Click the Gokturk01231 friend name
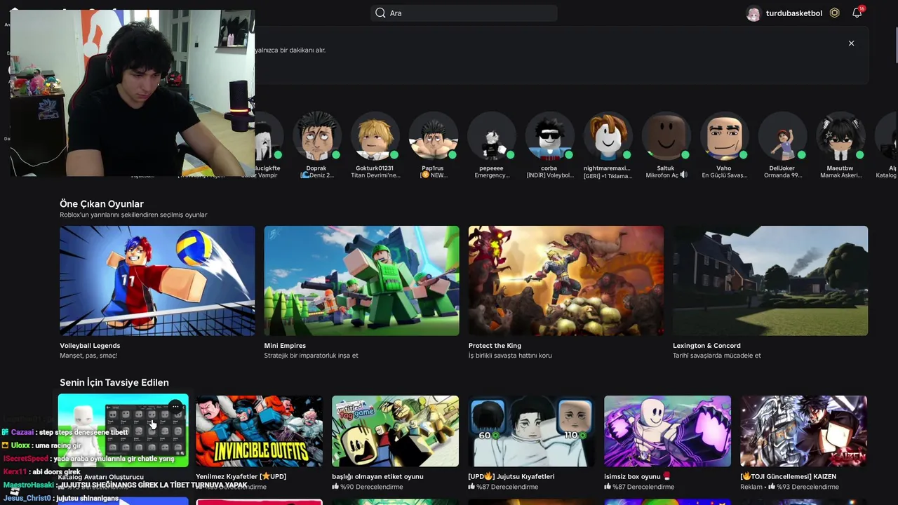Screen dimensions: 898x505 [x=375, y=168]
